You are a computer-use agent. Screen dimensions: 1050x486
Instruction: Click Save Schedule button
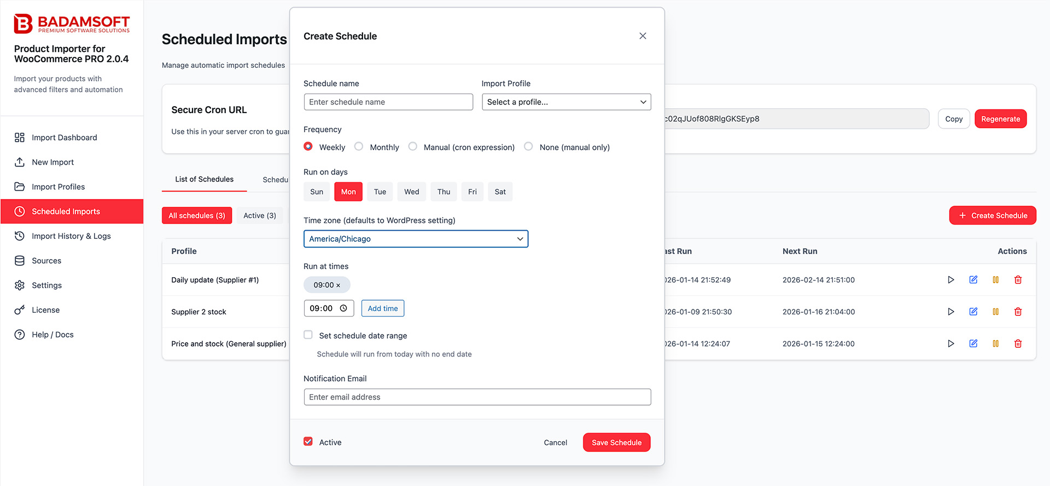[x=617, y=443]
